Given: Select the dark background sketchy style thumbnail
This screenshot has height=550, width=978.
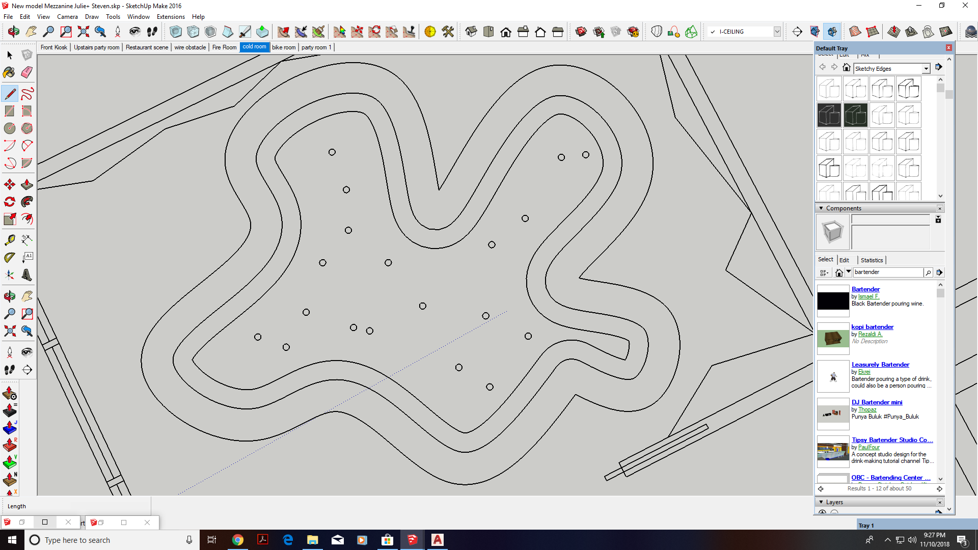Looking at the screenshot, I should click(829, 115).
